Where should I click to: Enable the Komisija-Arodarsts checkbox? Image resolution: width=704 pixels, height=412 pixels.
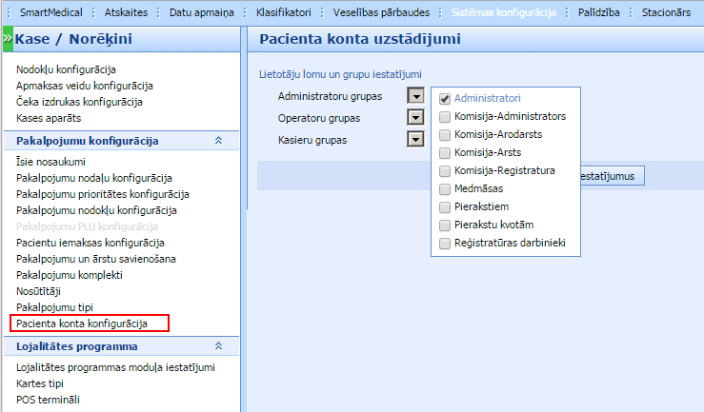445,134
